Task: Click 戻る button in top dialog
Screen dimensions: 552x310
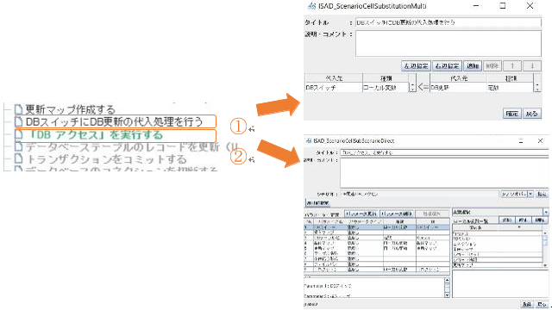Action: tap(531, 114)
